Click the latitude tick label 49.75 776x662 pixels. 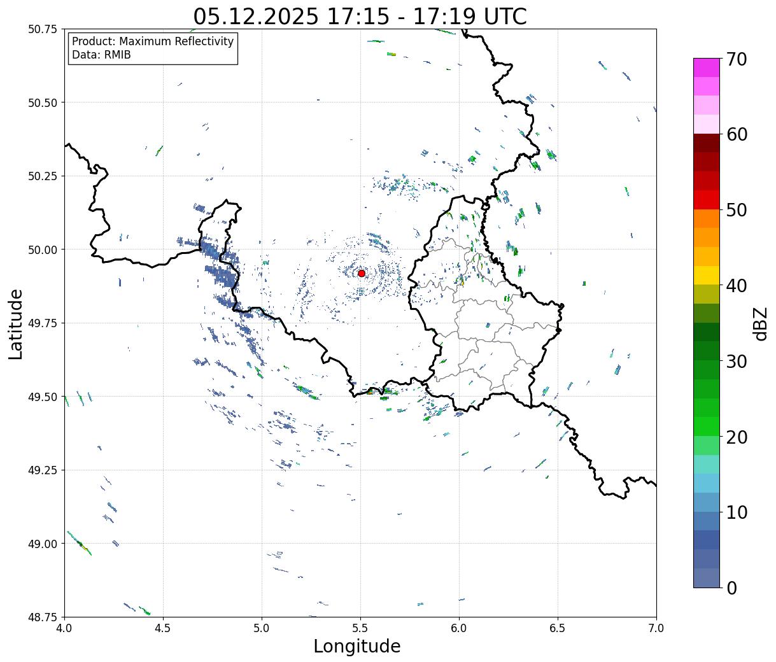tap(43, 323)
